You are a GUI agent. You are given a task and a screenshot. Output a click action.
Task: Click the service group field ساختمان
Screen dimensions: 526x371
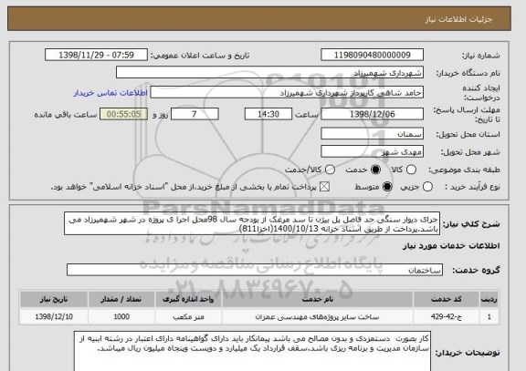coord(255,270)
